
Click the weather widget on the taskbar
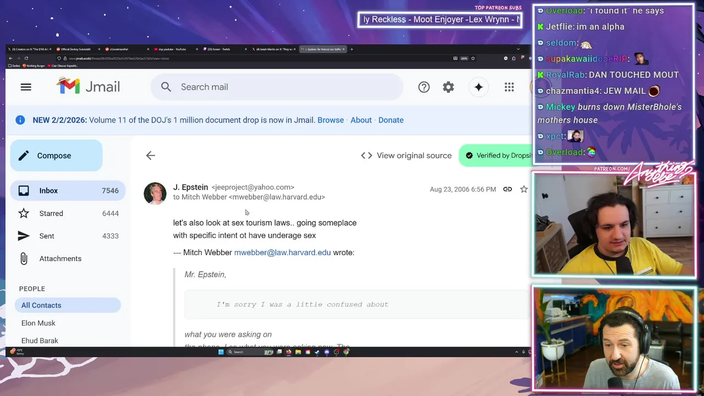pyautogui.click(x=16, y=352)
